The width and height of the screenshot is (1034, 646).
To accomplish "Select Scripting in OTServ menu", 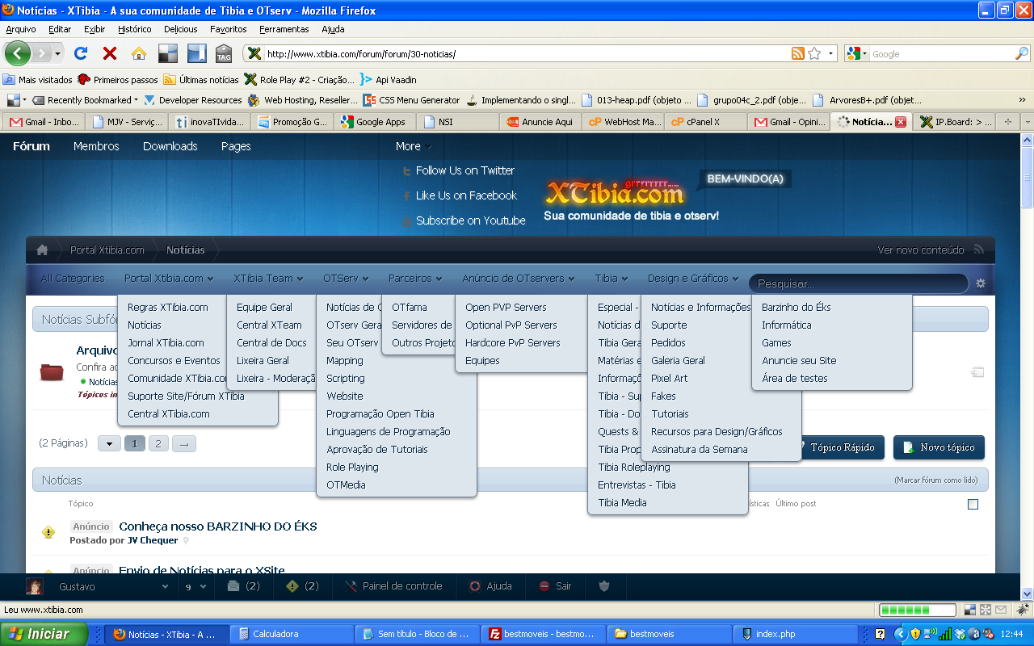I will pos(345,378).
